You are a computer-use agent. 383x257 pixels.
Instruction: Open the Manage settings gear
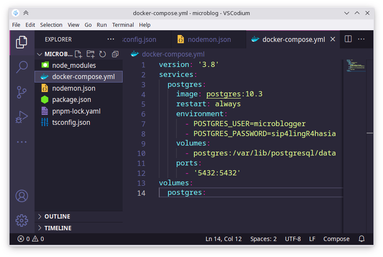coord(22,220)
